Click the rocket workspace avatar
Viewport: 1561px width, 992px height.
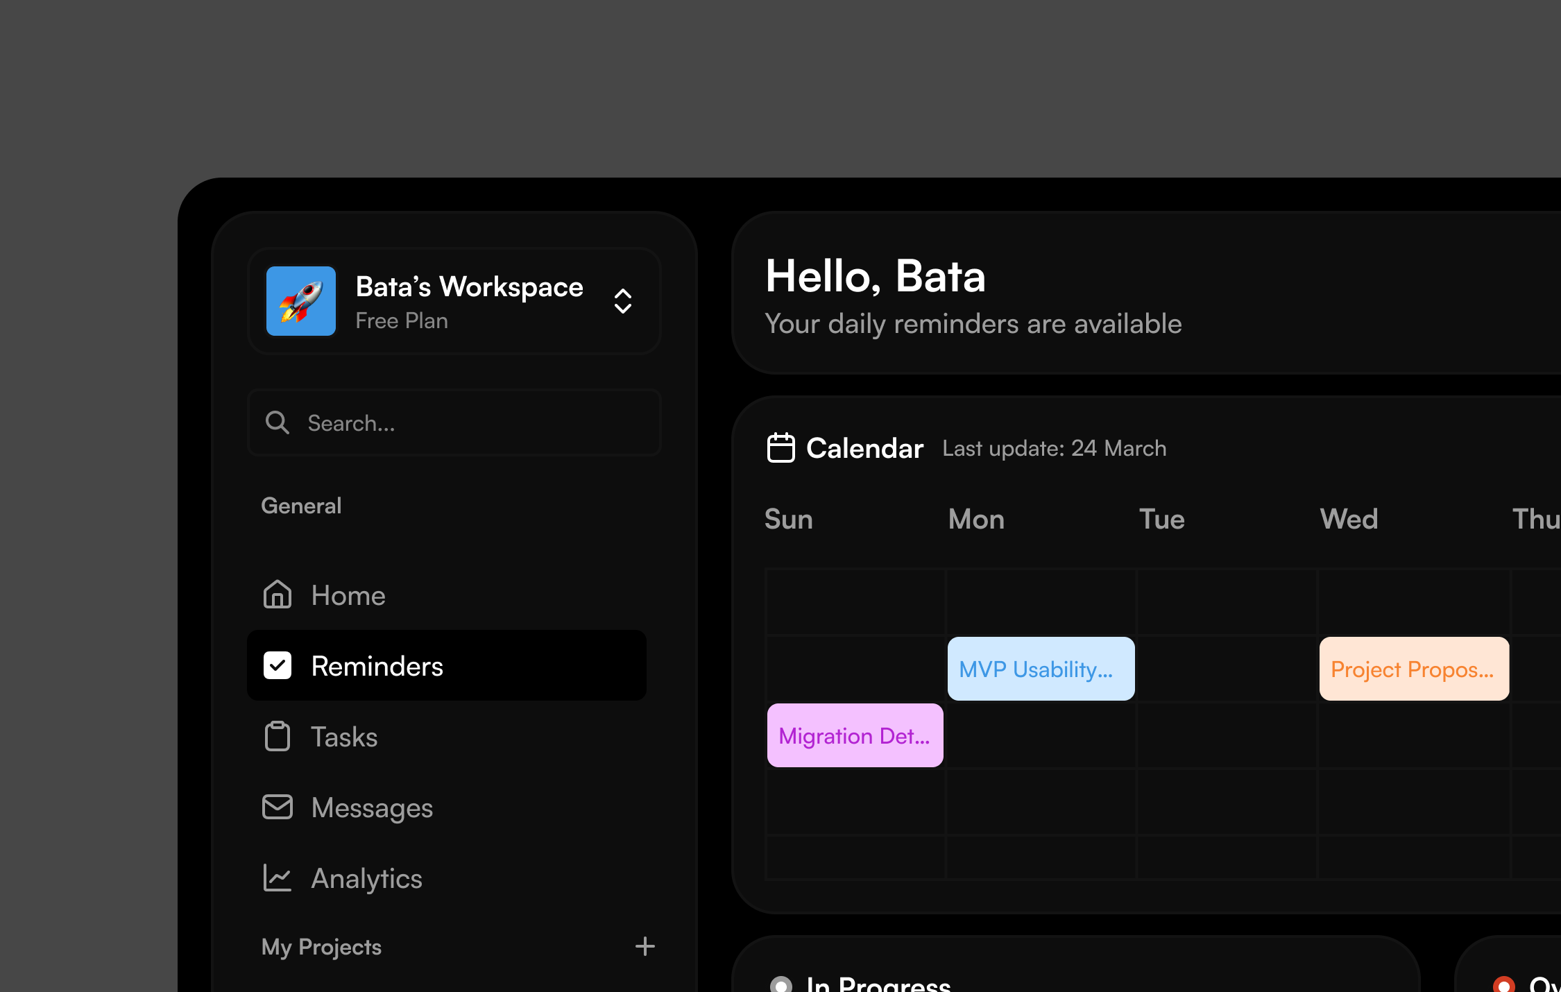tap(301, 301)
